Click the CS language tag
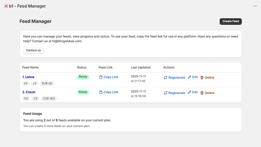This screenshot has height=147, width=261. (26, 99)
